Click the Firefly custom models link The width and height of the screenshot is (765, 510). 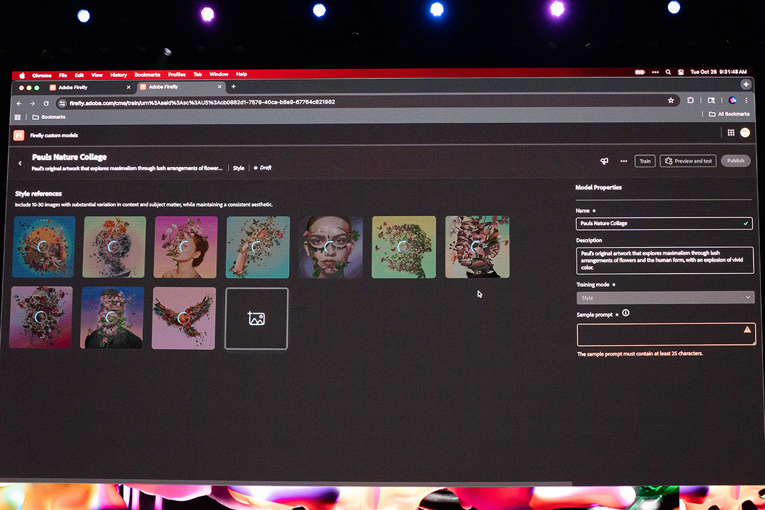pos(54,135)
